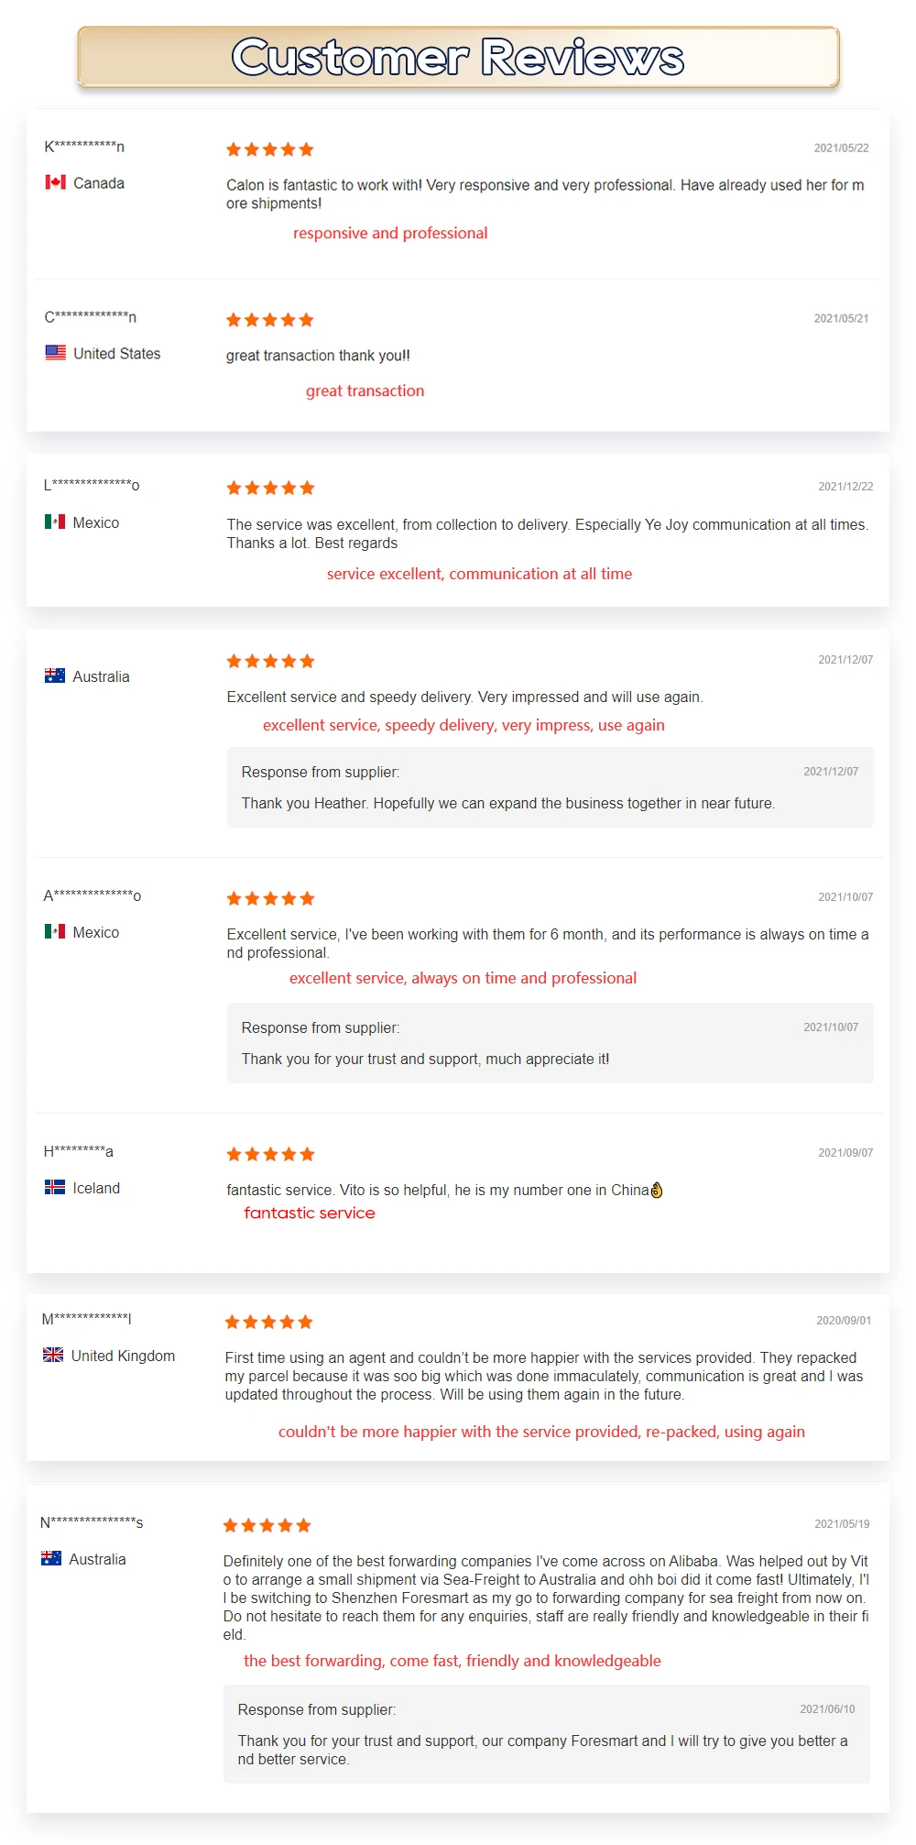Click the 'the best forwarding, come fast' highlight
Screen dimensions: 916x1845
tap(452, 1661)
